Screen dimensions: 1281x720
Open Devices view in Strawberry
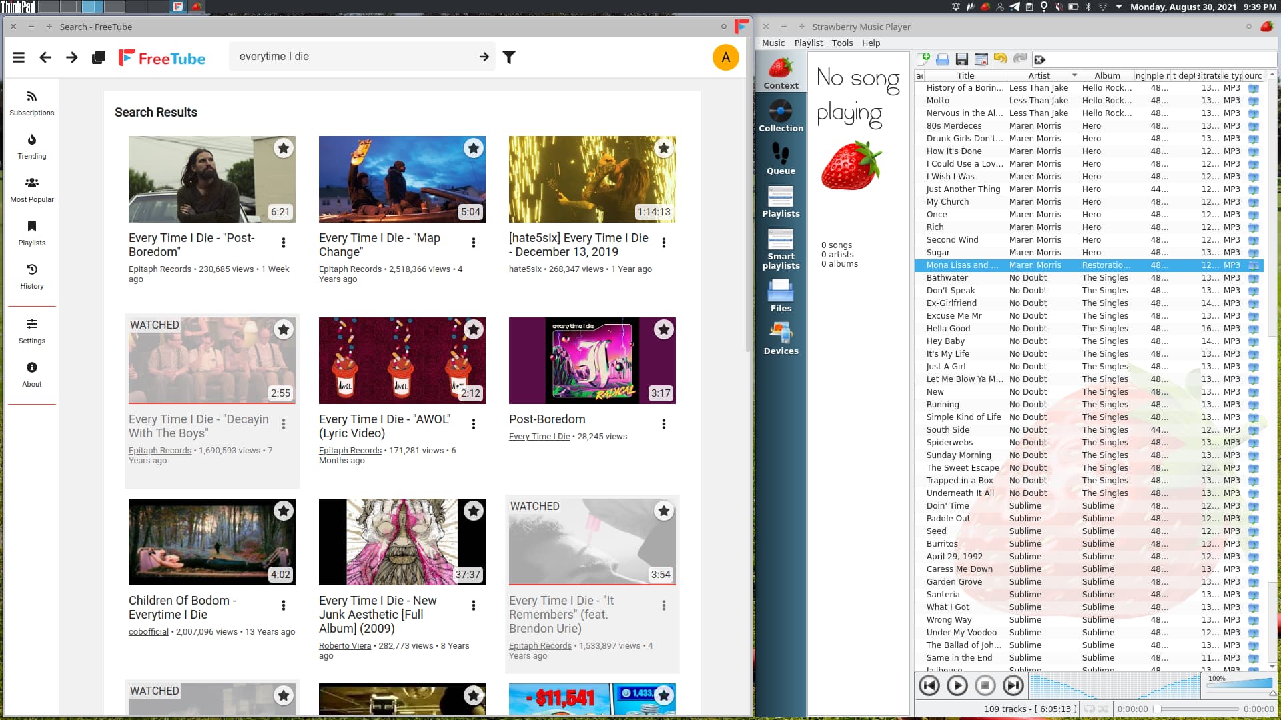point(781,339)
